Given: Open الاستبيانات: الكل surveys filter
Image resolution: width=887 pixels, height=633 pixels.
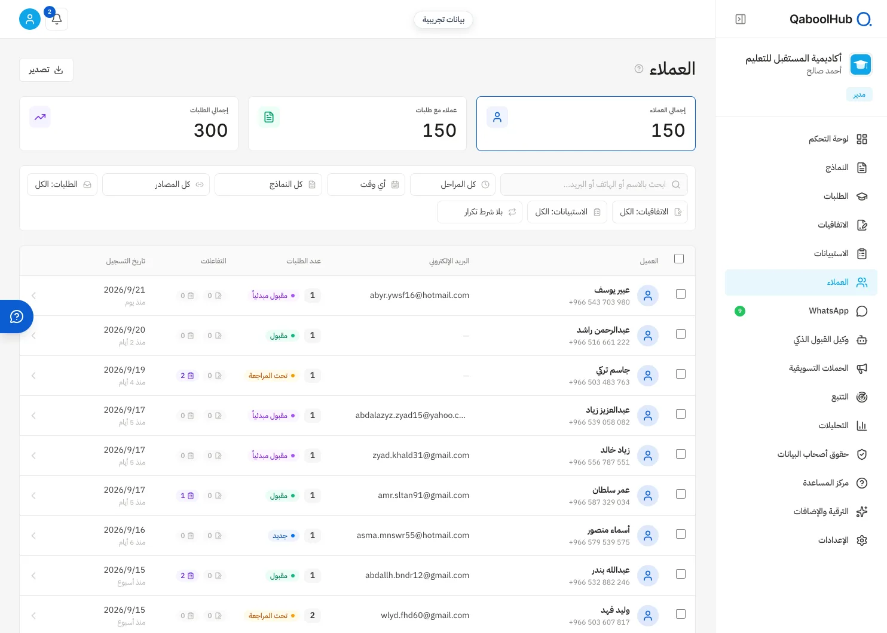Looking at the screenshot, I should (567, 212).
